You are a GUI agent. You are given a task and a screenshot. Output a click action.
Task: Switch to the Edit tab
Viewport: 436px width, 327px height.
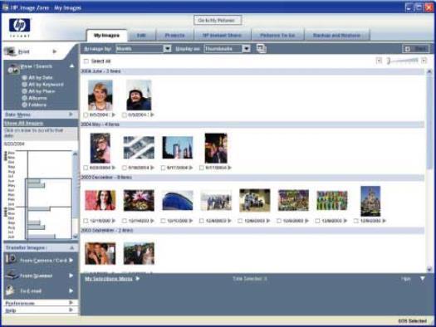[141, 36]
